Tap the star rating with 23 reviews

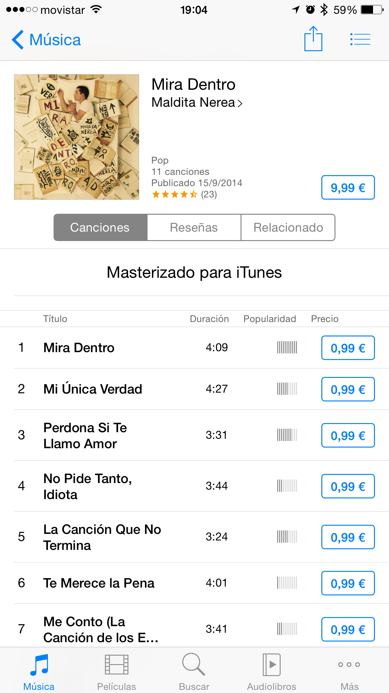point(184,195)
